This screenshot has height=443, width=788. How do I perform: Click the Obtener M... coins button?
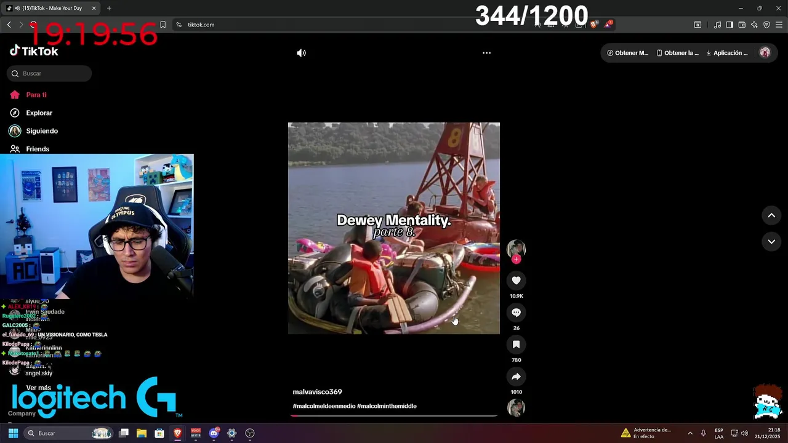627,53
